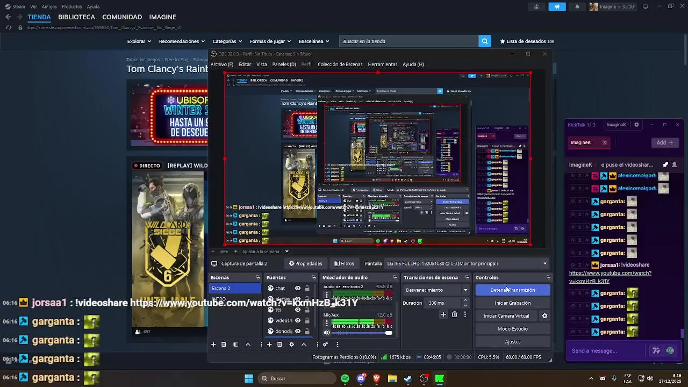The width and height of the screenshot is (688, 387).
Task: Toggle visibility of the donocli source
Action: pyautogui.click(x=297, y=331)
